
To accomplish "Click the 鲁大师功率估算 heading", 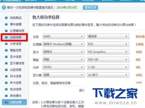I will tap(46, 17).
